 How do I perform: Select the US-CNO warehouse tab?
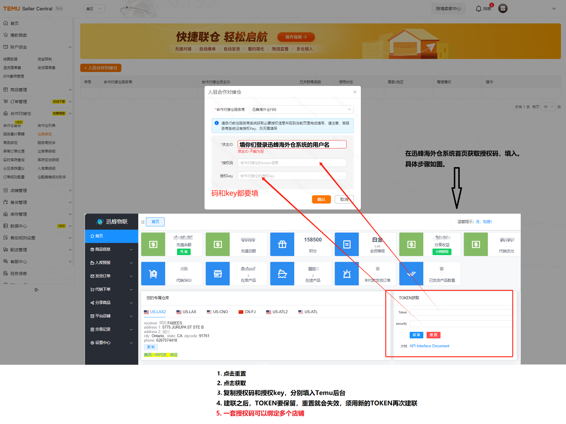(x=217, y=312)
